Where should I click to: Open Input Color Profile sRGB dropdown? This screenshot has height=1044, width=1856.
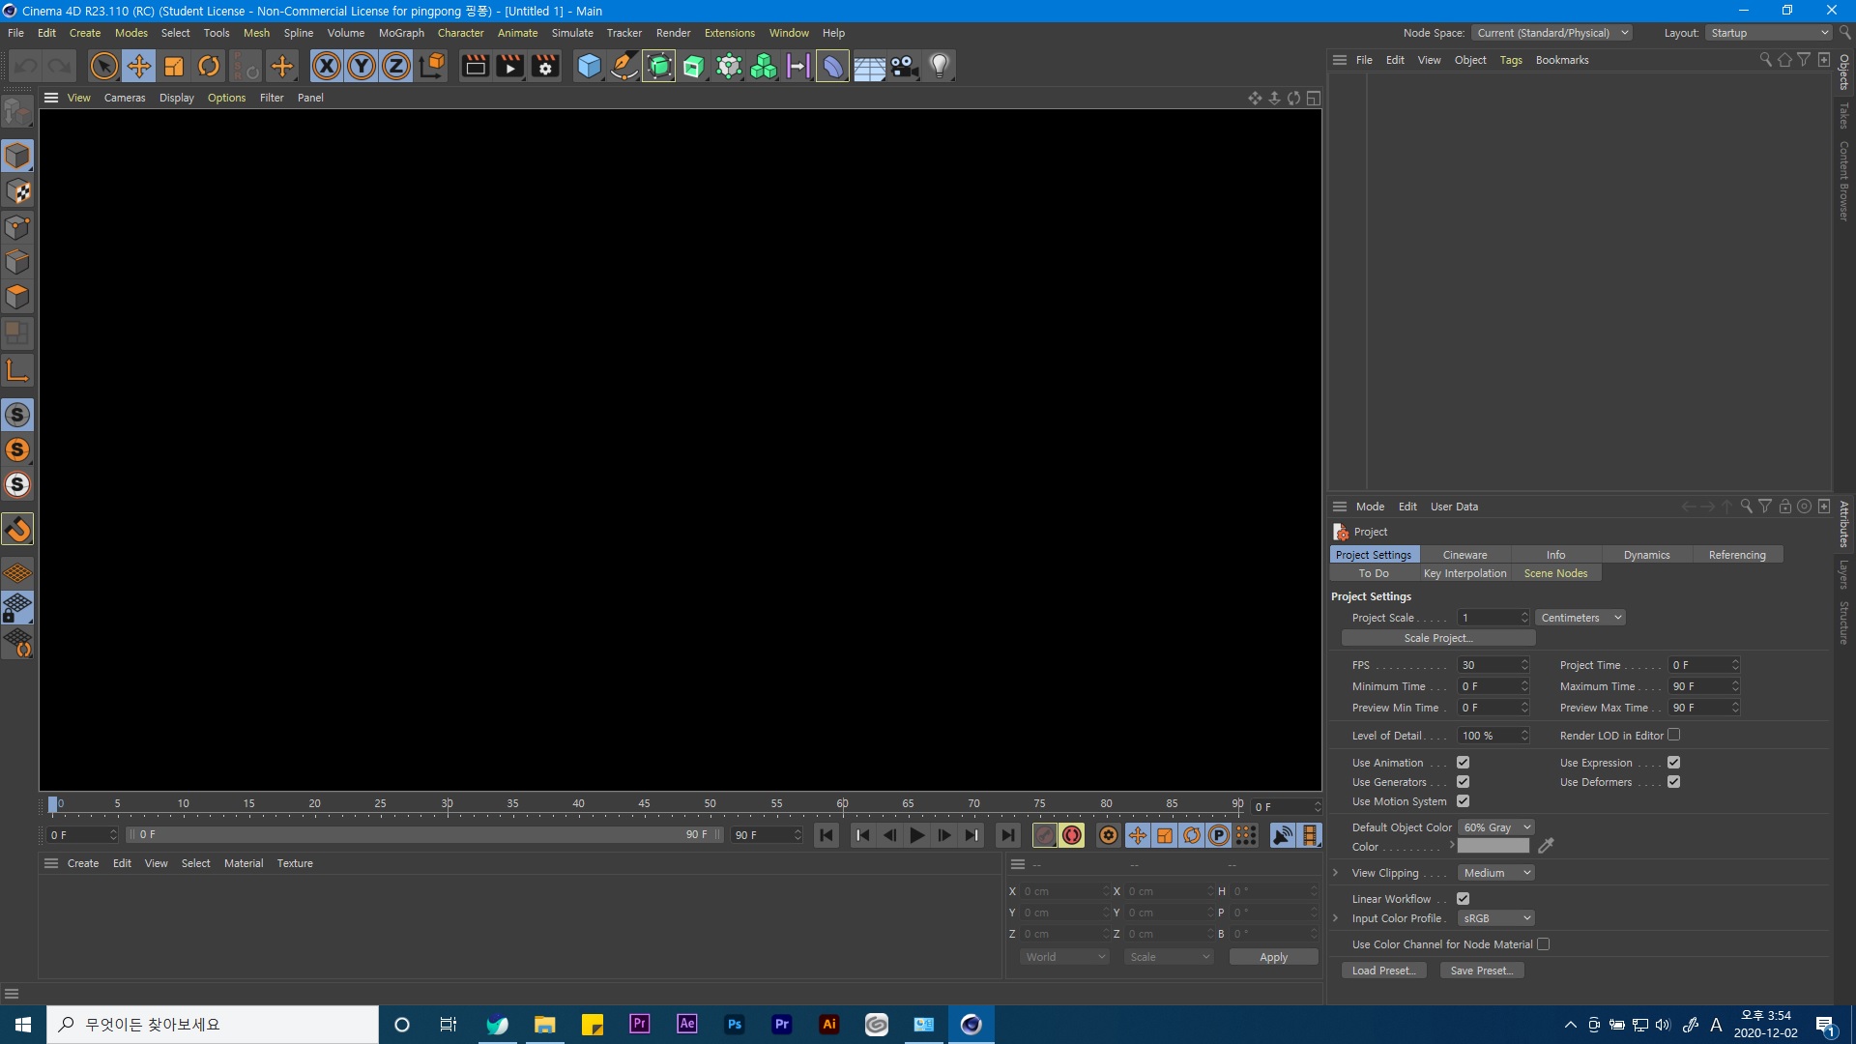tap(1496, 918)
